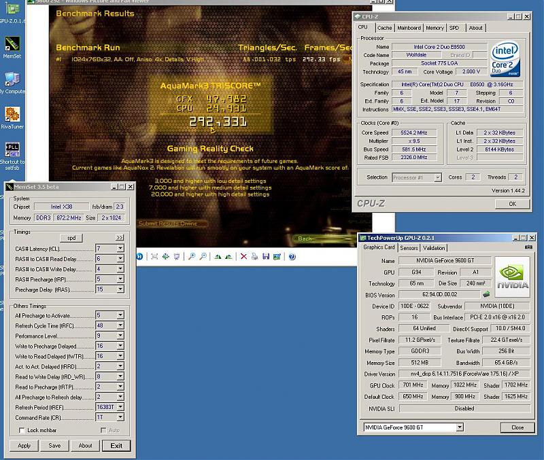
Task: Open RAS# to CAS# Write Delay dropdown
Action: pos(120,268)
